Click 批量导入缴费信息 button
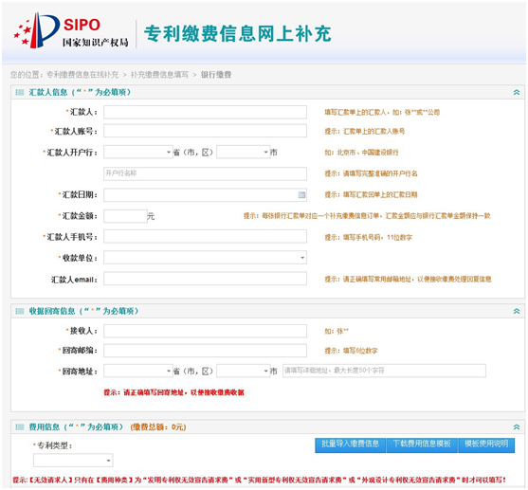Screen dimensions: 528x490 [350, 445]
